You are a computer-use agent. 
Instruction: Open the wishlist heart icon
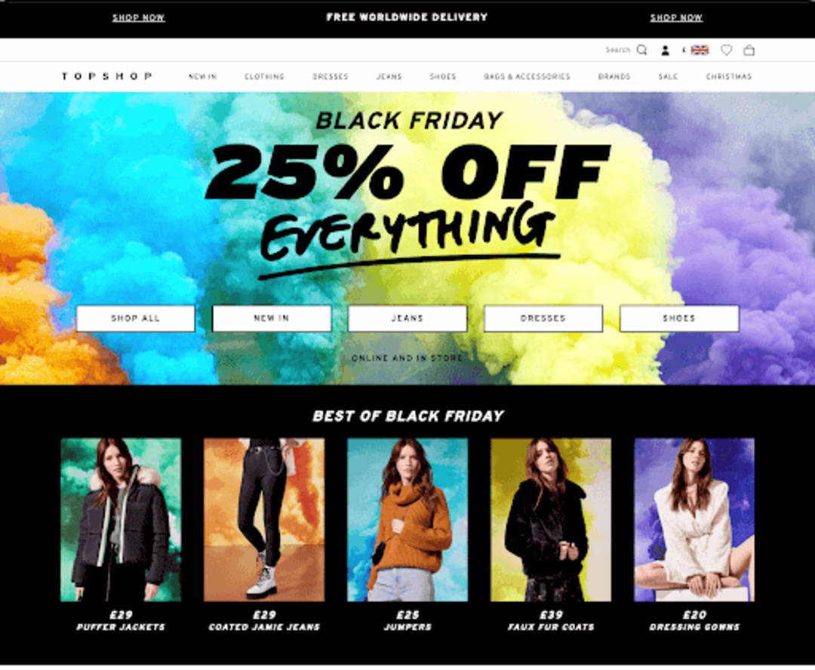click(727, 51)
